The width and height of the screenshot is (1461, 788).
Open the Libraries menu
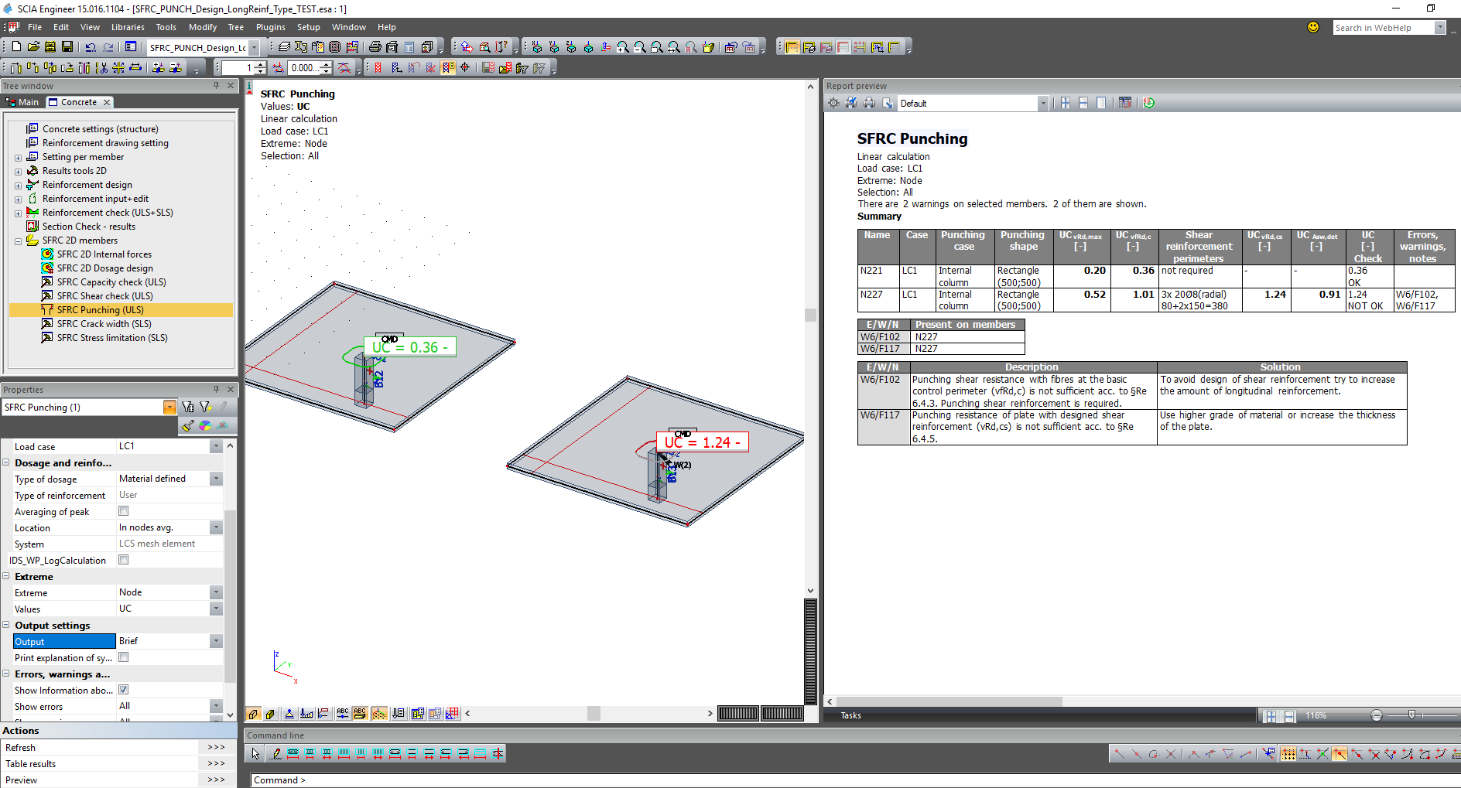tap(128, 27)
